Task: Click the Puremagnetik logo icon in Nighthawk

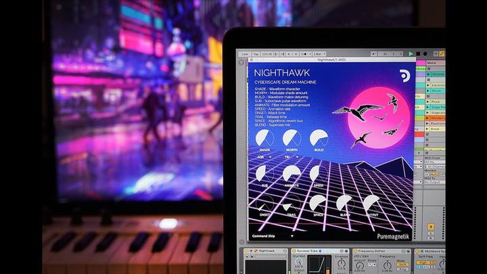Action: (x=404, y=76)
